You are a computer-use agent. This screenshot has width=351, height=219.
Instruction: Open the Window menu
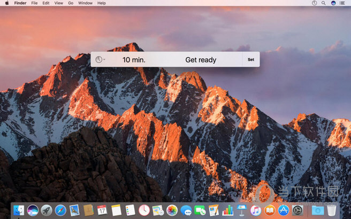coord(85,3)
